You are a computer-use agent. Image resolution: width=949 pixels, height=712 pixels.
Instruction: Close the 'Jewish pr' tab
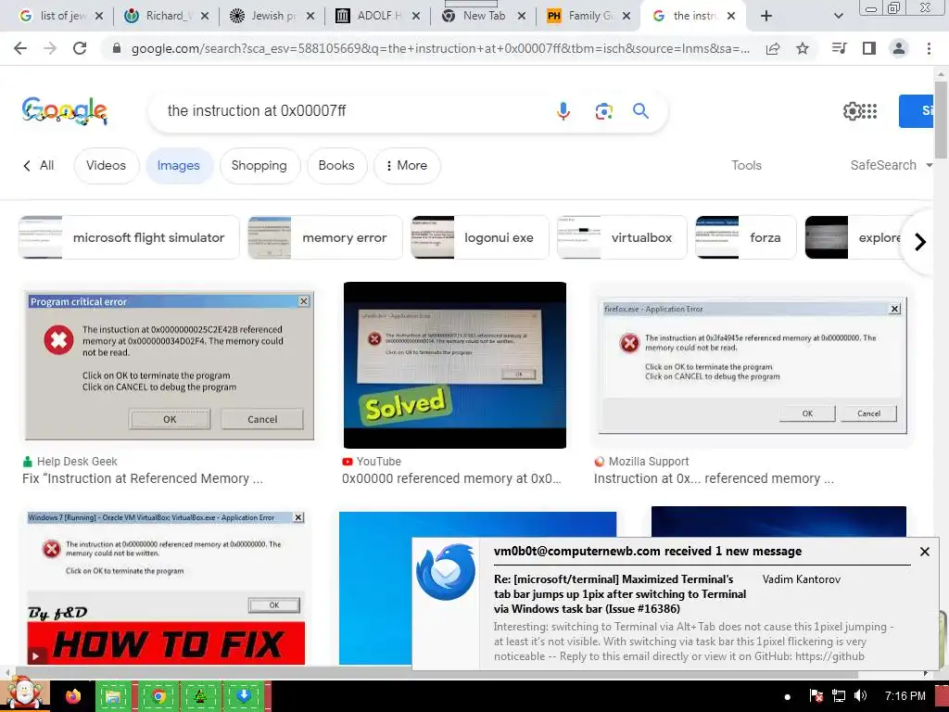(310, 16)
